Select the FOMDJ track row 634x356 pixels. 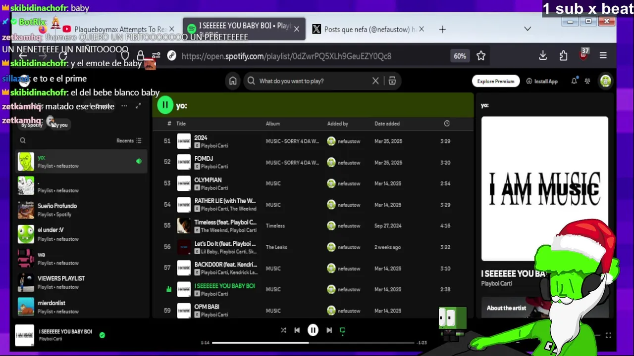tap(313, 162)
